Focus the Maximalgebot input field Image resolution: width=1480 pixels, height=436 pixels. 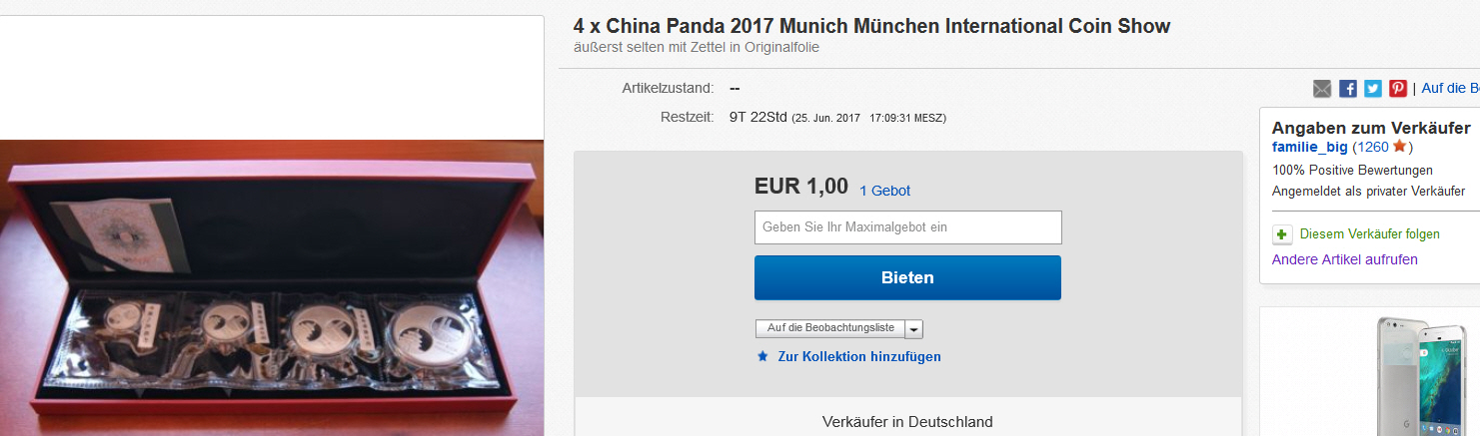click(907, 227)
